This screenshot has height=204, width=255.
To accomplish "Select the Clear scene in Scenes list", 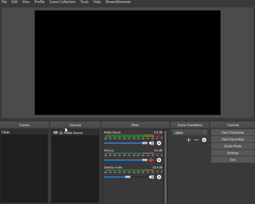I will pyautogui.click(x=24, y=132).
